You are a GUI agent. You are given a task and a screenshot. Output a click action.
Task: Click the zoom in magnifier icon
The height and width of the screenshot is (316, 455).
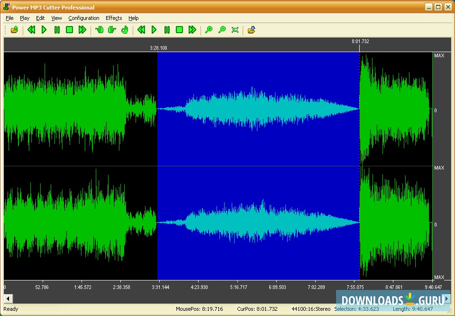pyautogui.click(x=209, y=30)
